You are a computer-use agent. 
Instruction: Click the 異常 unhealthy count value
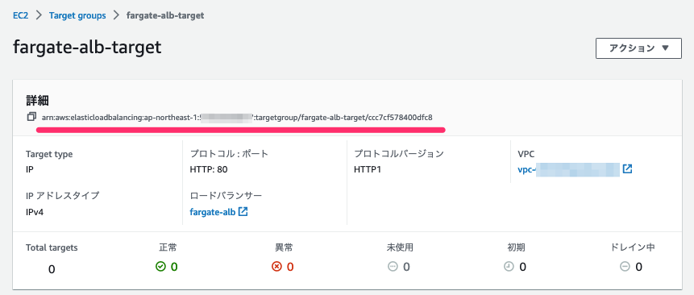pyautogui.click(x=290, y=267)
